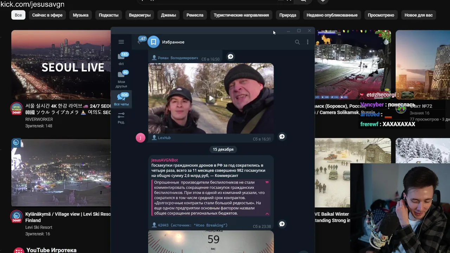Open the Solikamsk camera stream thumbnail
The image size is (450, 253).
353,65
